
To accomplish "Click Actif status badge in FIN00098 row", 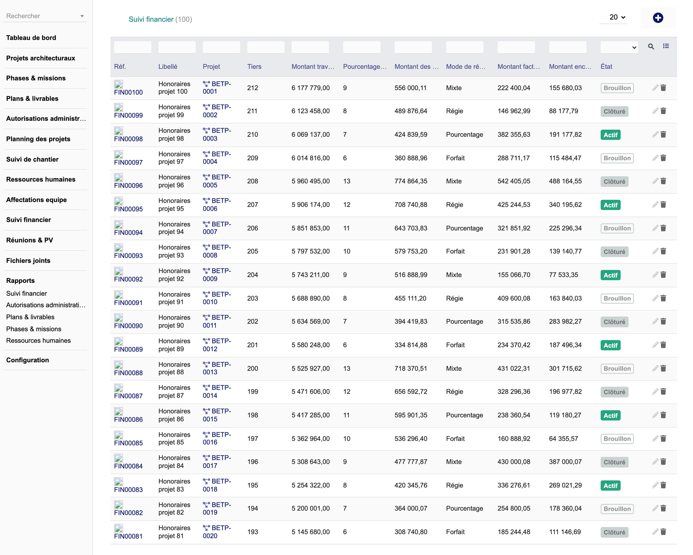I will 610,135.
